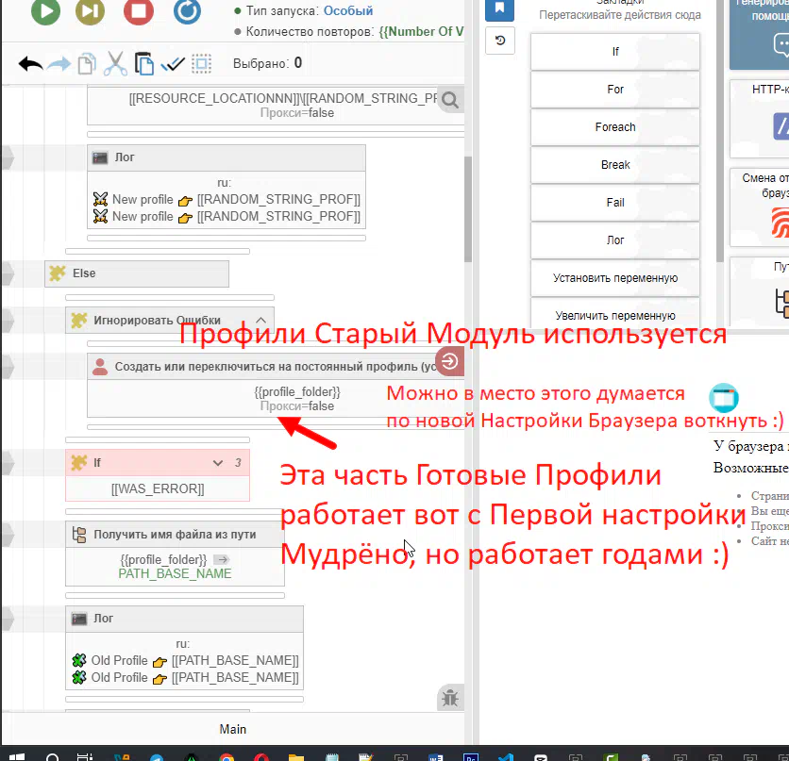Viewport: 789px width, 761px height.
Task: Click the dashed-square selection icon
Action: 201,64
